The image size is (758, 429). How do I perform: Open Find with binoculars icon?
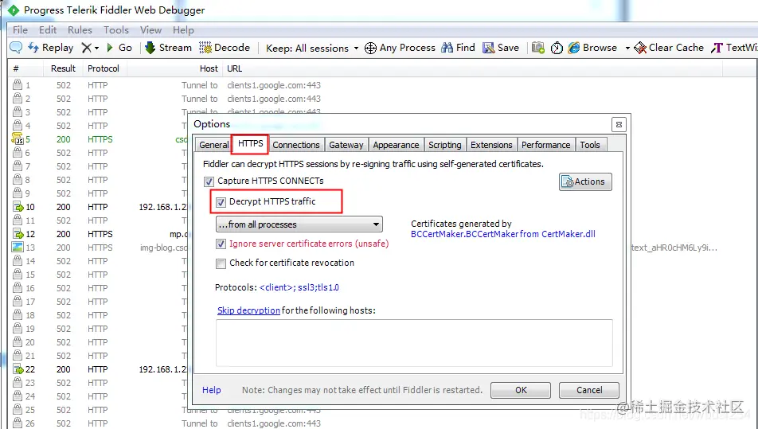[x=447, y=47]
